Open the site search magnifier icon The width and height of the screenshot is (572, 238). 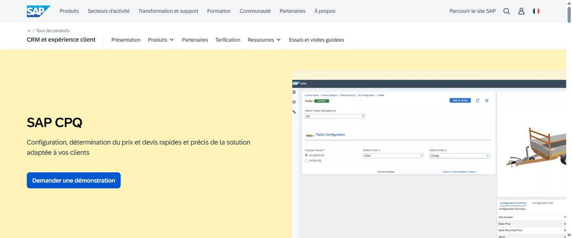tap(506, 11)
